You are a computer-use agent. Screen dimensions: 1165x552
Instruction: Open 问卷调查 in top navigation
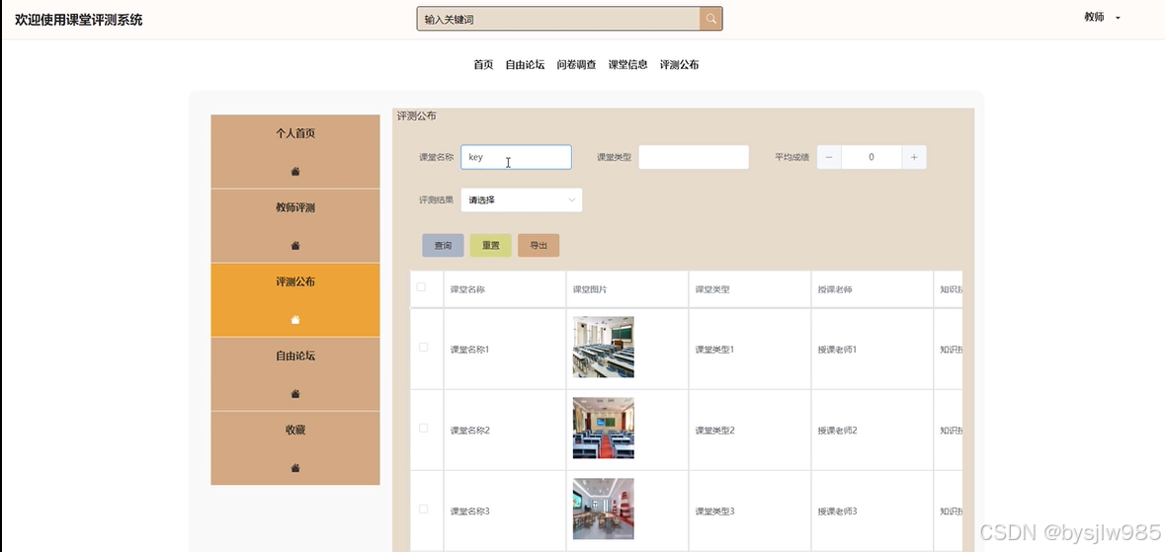pos(576,64)
